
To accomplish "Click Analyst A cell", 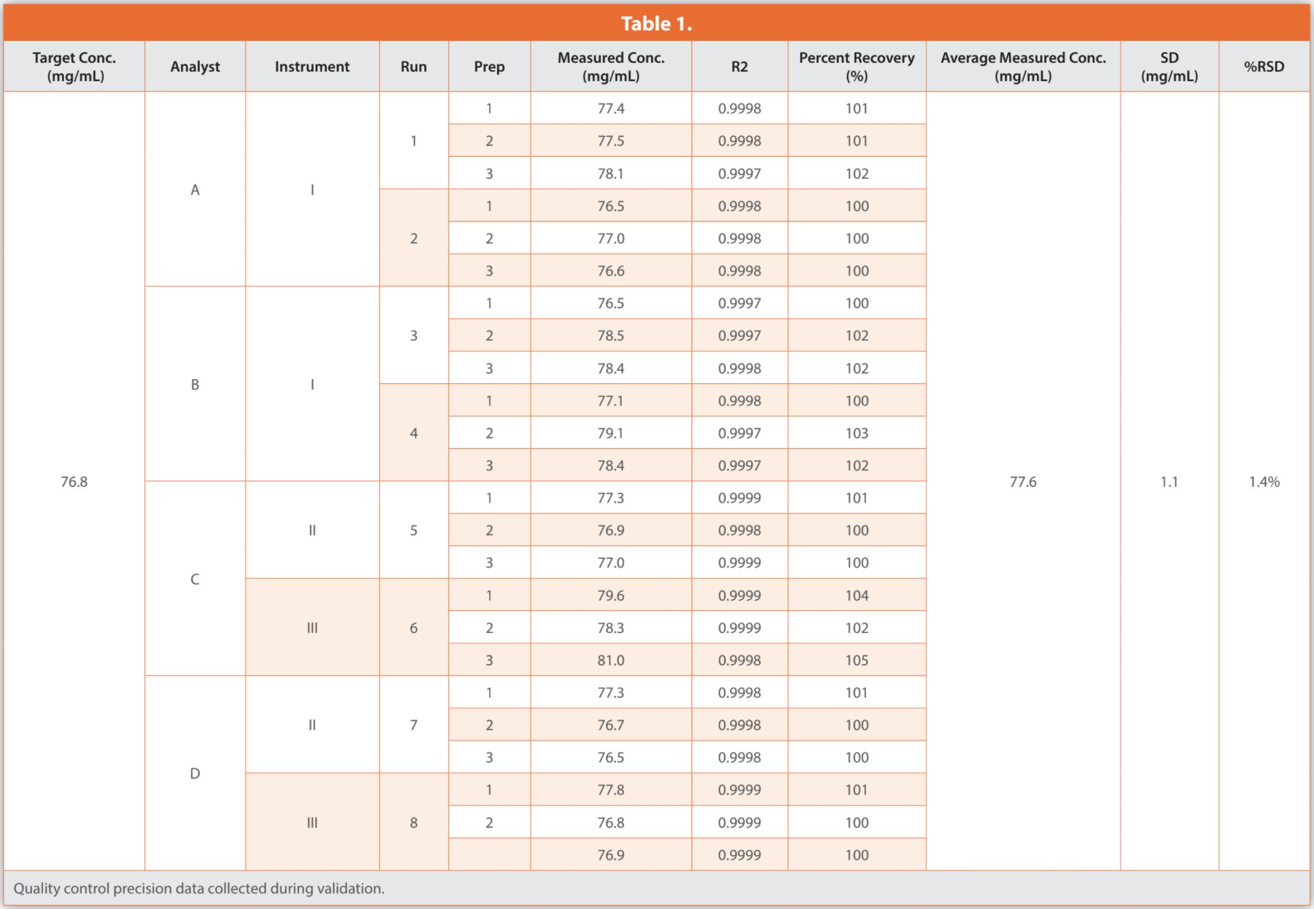I will [x=195, y=190].
